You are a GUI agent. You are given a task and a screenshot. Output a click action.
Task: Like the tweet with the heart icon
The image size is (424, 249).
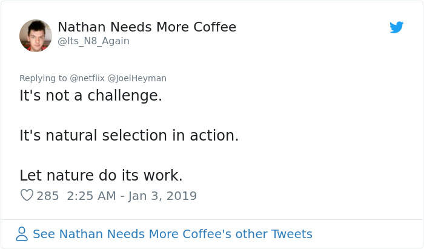(27, 196)
